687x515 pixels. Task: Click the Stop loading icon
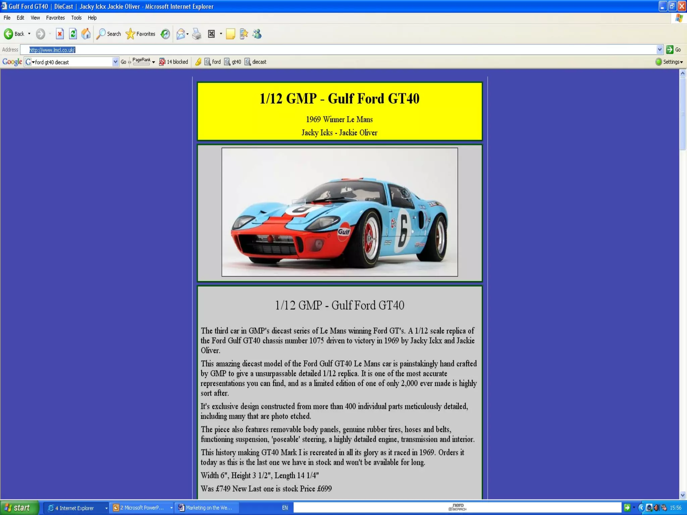coord(60,34)
